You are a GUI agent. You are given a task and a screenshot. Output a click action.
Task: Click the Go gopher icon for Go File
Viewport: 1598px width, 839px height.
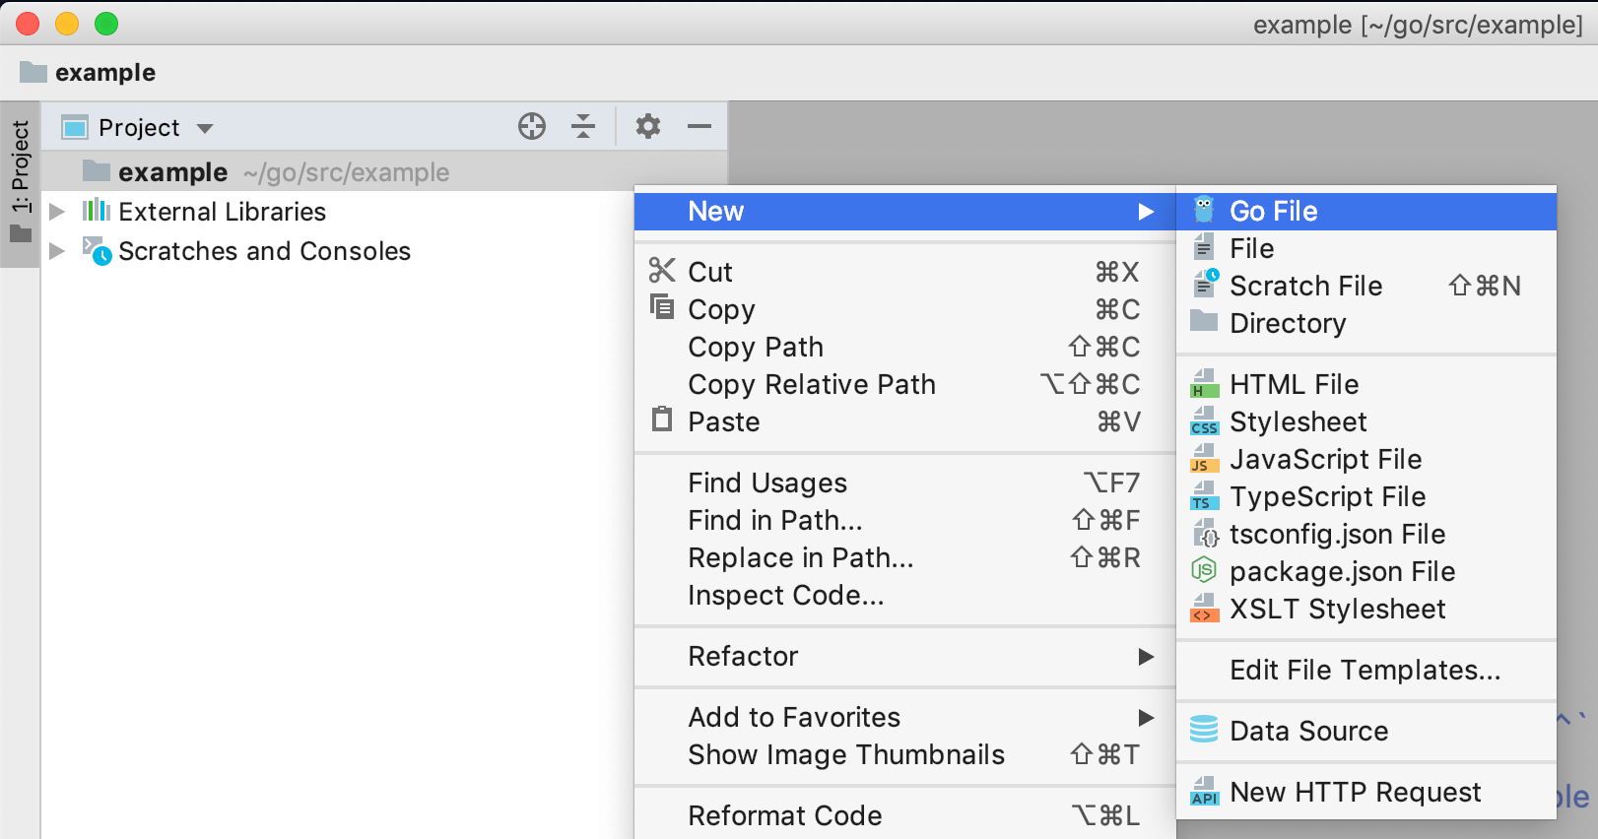click(x=1204, y=210)
